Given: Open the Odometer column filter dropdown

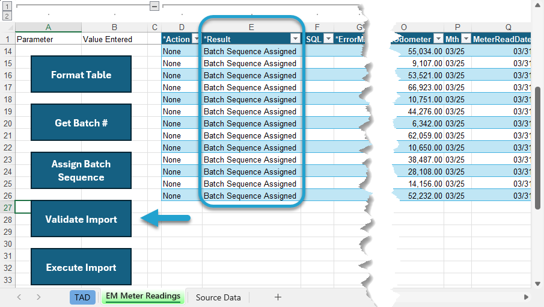Looking at the screenshot, I should point(439,39).
